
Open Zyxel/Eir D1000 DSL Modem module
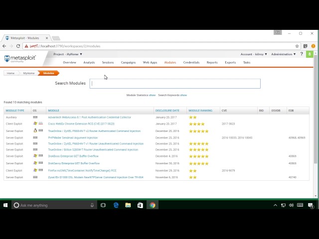96,177
